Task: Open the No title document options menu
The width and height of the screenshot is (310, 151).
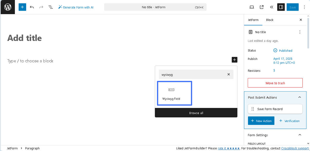Action: coord(300,32)
